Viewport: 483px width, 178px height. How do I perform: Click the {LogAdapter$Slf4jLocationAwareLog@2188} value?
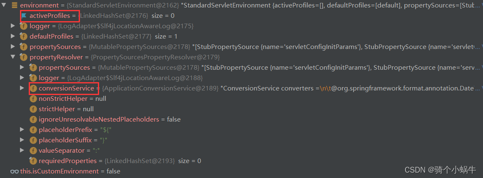(x=134, y=78)
